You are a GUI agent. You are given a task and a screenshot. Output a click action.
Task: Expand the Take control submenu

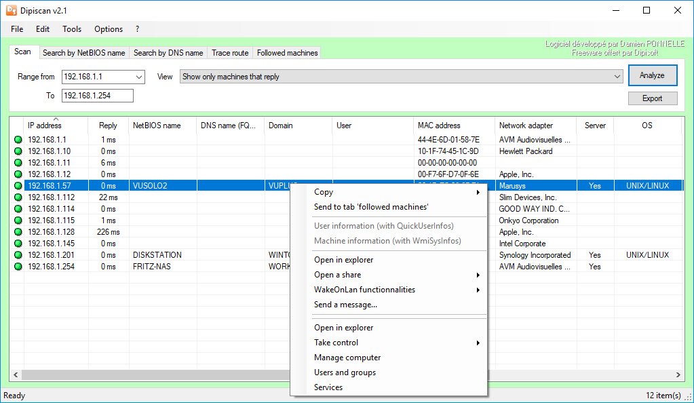(397, 343)
